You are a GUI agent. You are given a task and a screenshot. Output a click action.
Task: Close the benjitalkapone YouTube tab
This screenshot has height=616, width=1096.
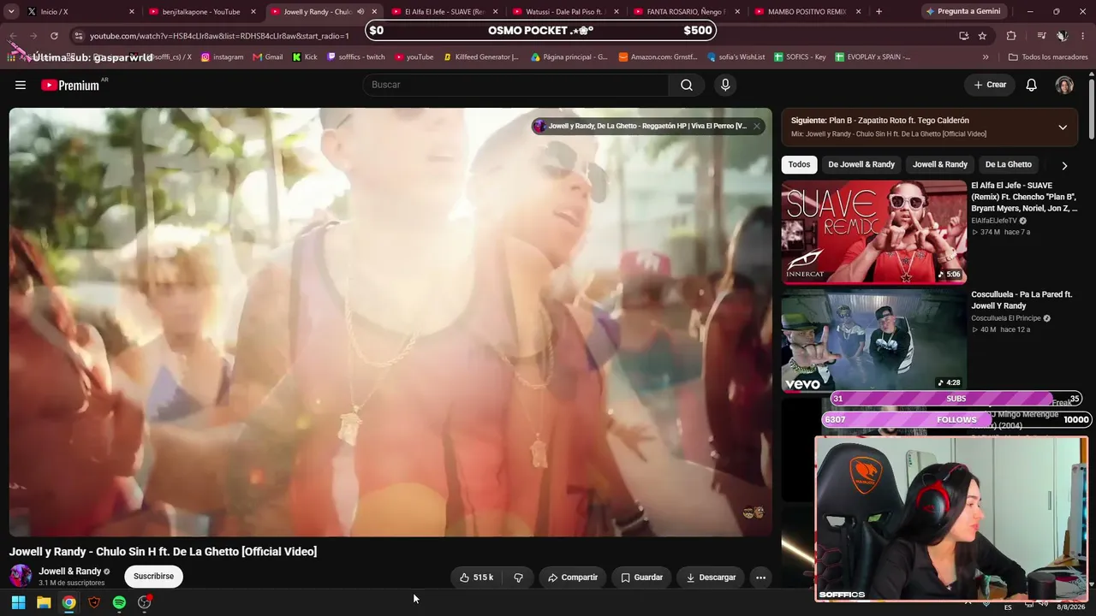(253, 12)
